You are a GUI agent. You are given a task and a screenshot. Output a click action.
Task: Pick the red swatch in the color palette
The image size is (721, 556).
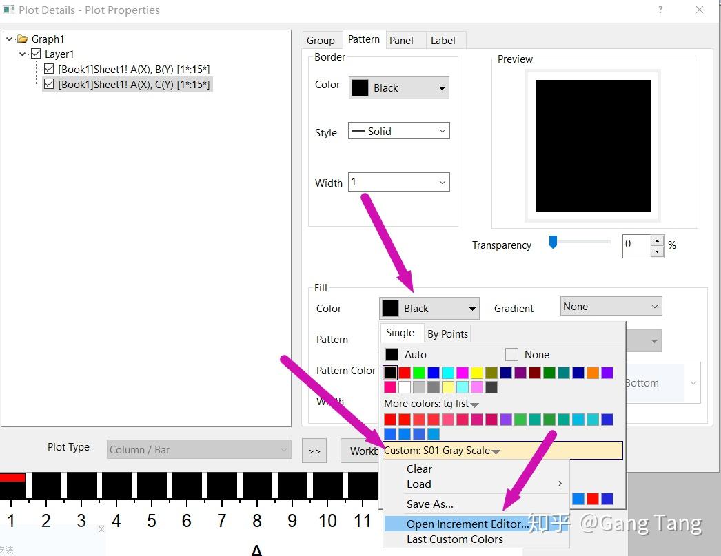[x=405, y=373]
